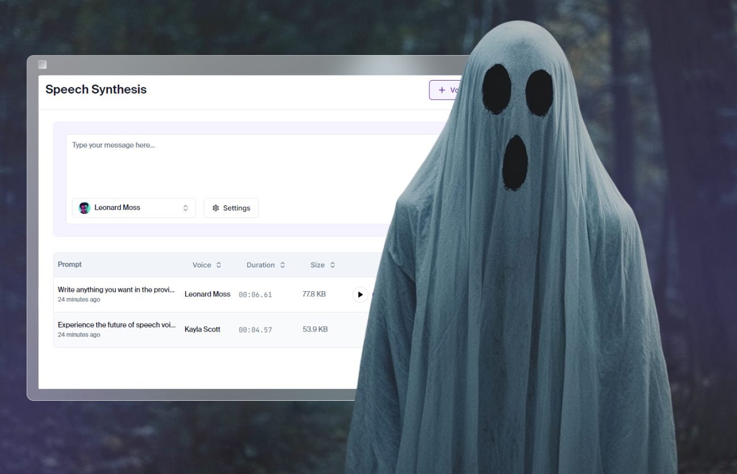Click the 00:04.57 duration value

255,330
